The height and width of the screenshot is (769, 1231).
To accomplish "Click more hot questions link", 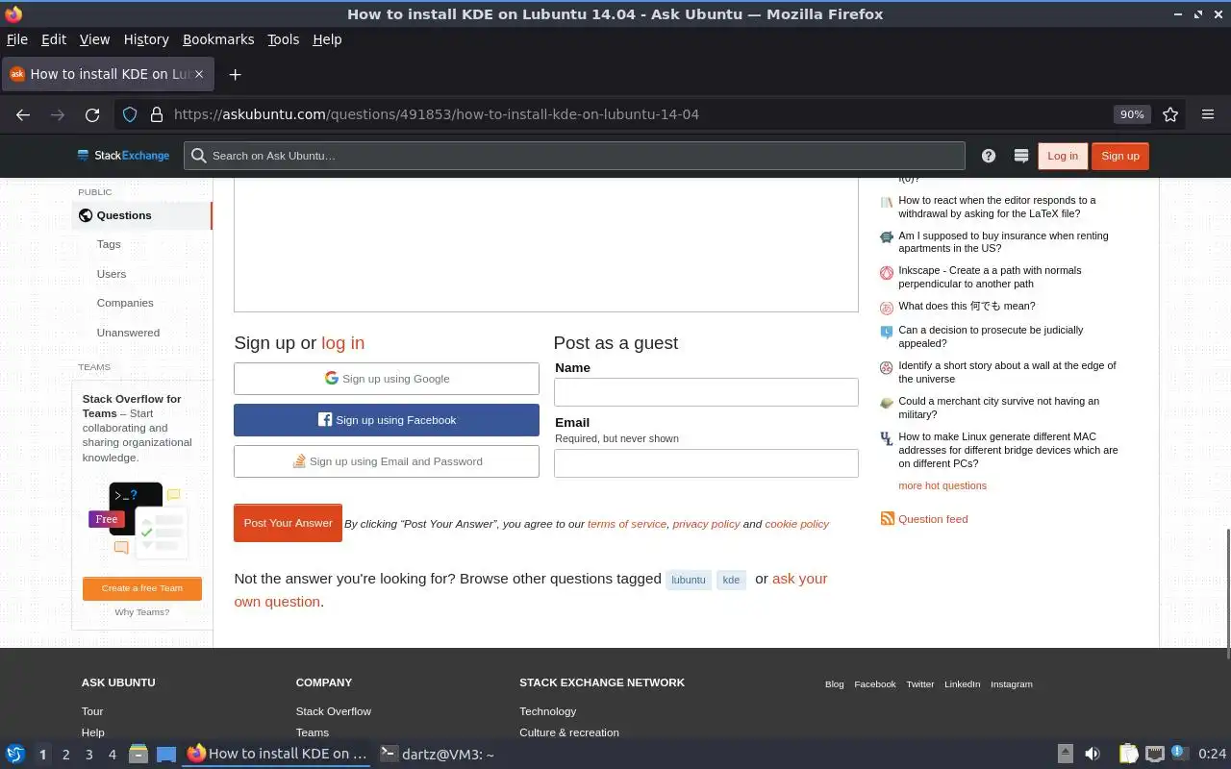I will (942, 485).
